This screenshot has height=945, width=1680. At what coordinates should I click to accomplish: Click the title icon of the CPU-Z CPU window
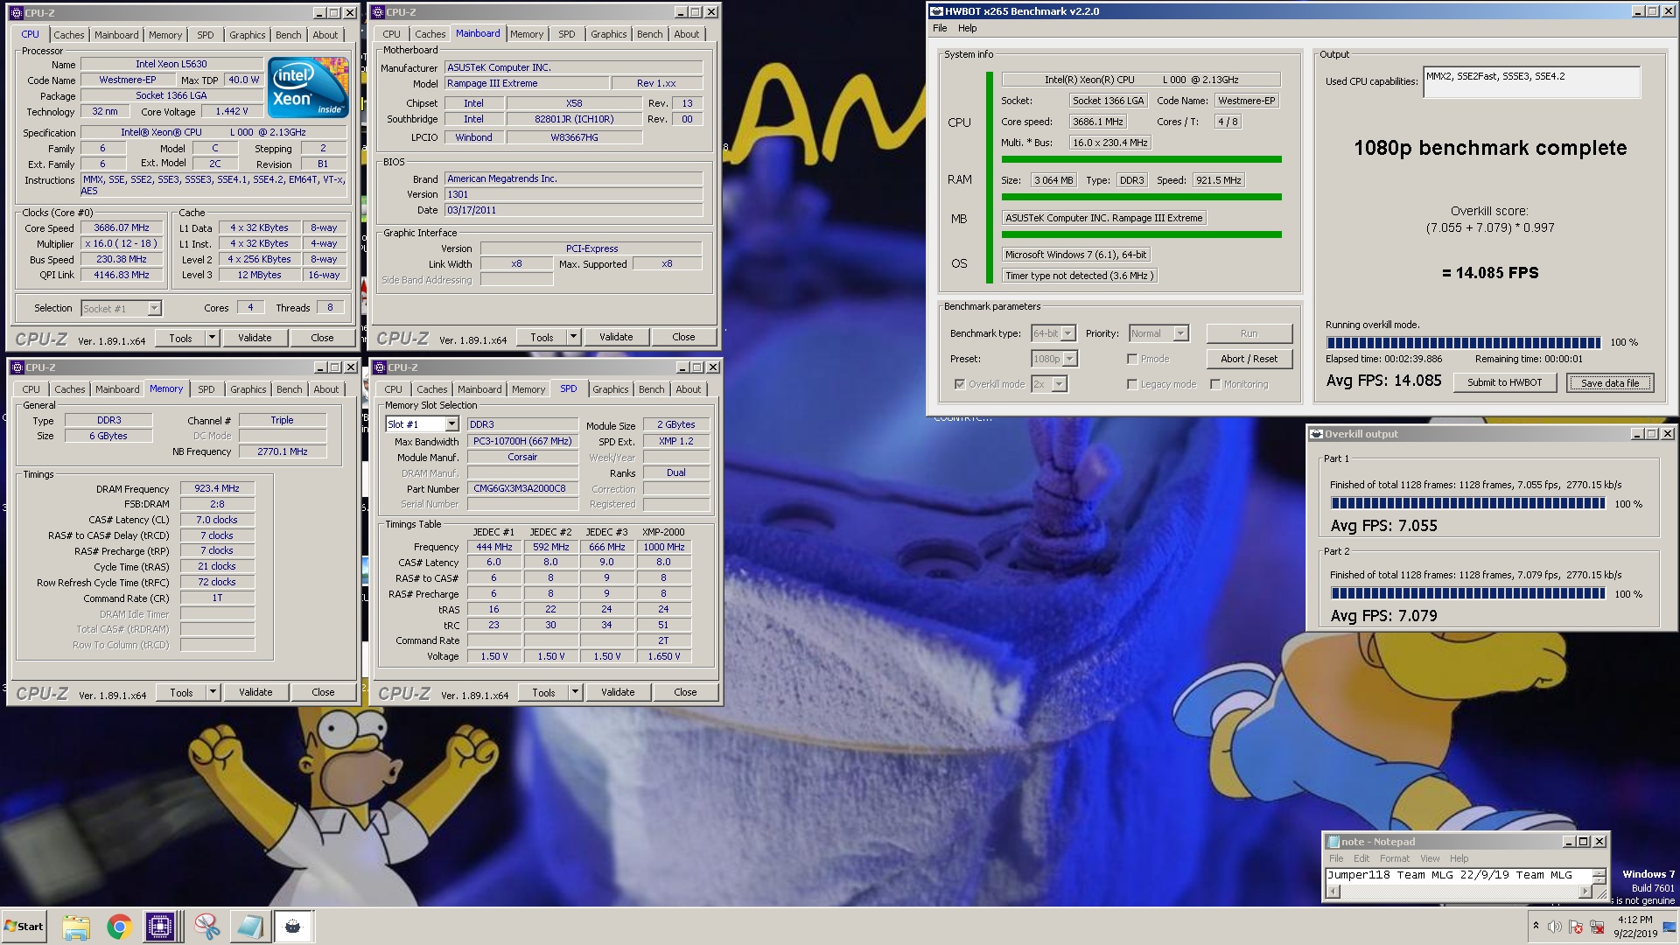(17, 13)
